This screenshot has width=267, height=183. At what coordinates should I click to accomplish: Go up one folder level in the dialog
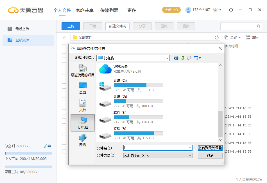183,58
